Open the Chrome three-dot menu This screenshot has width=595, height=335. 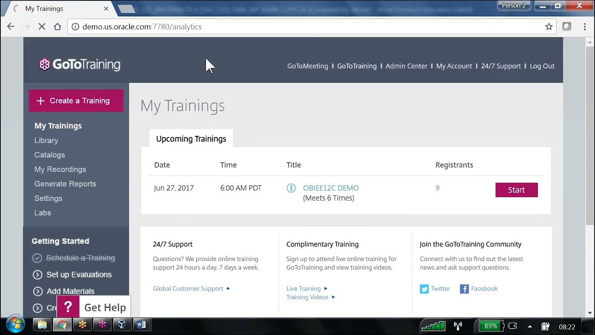coord(584,27)
